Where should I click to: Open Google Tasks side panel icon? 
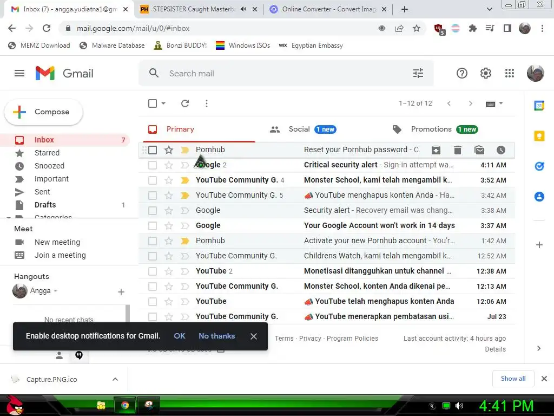[x=539, y=166]
